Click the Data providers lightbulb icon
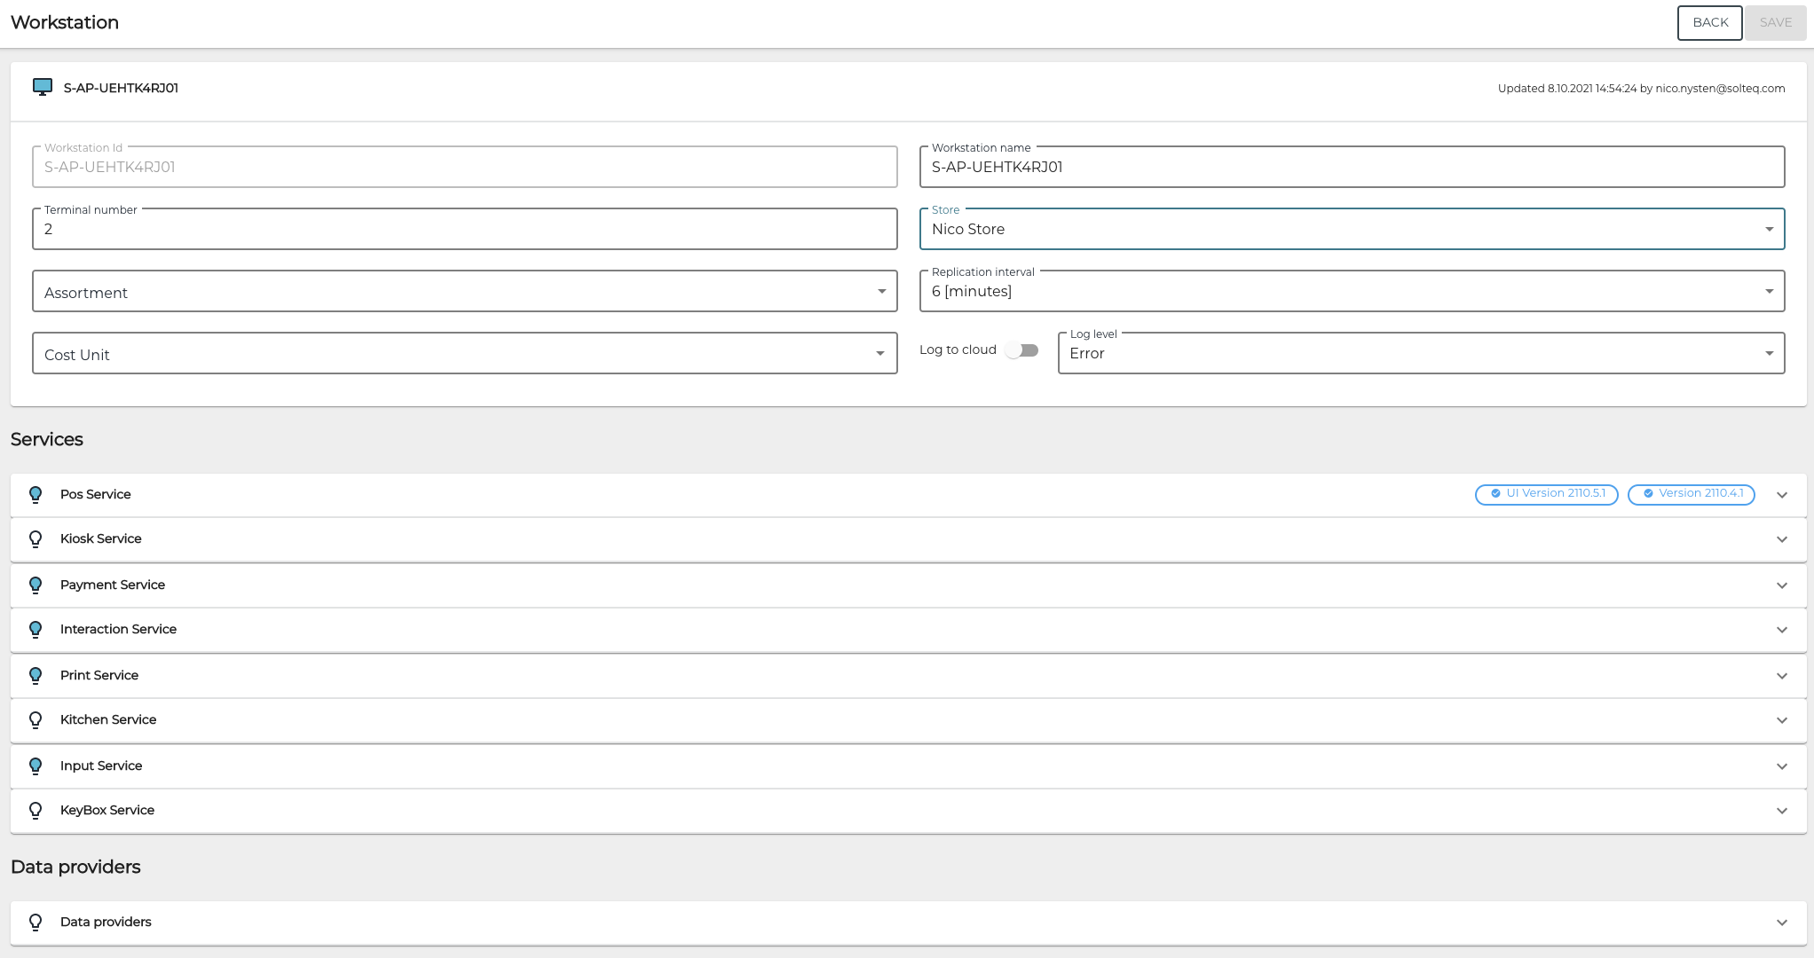1814x958 pixels. 35,923
